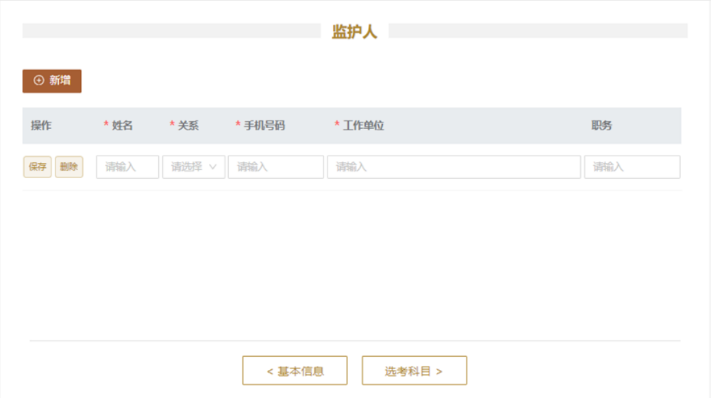The width and height of the screenshot is (711, 398).
Task: Open the 关系 请选择 dropdown
Action: 188,167
